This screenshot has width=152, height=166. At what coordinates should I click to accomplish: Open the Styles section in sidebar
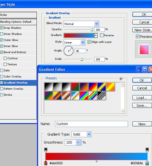point(18,15)
